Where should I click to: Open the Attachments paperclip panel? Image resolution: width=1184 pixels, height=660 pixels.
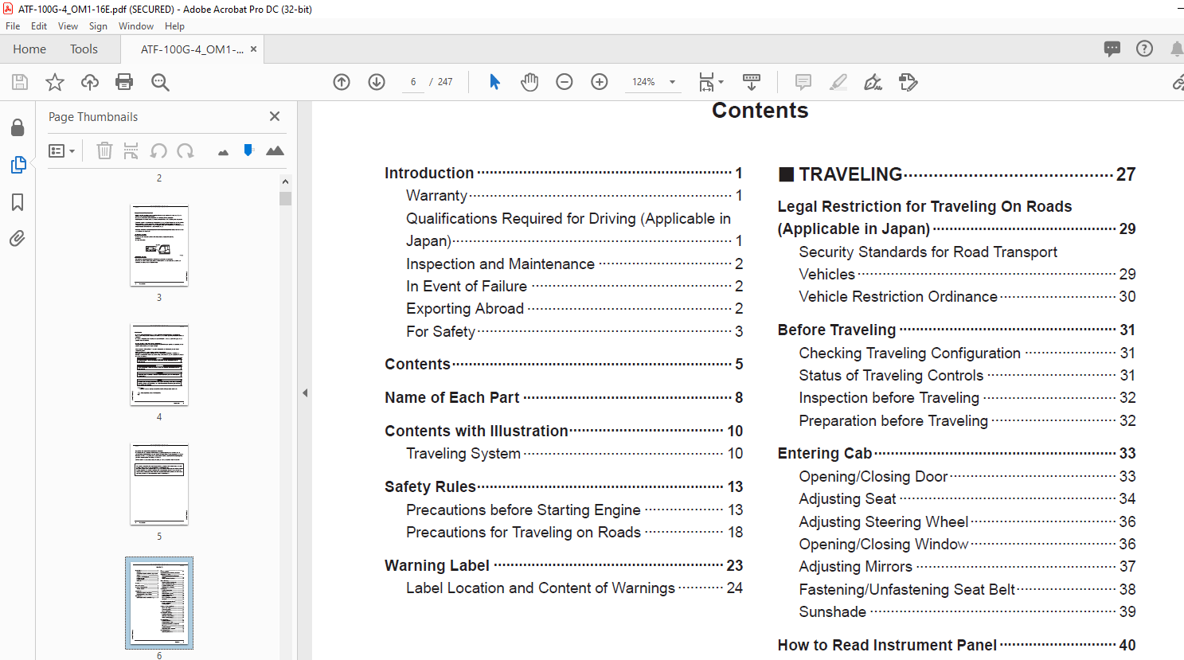(18, 239)
